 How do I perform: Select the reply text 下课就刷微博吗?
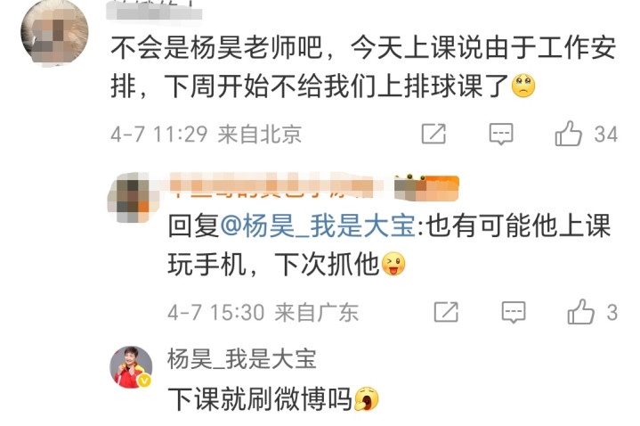[x=273, y=399]
